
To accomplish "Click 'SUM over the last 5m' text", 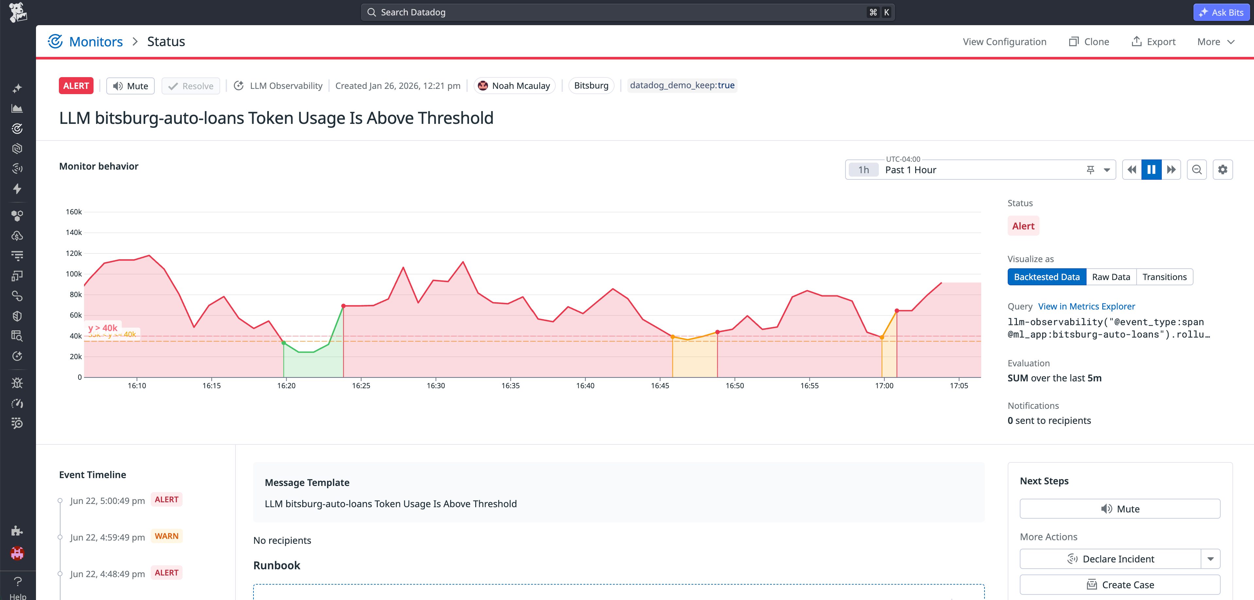I will coord(1054,378).
